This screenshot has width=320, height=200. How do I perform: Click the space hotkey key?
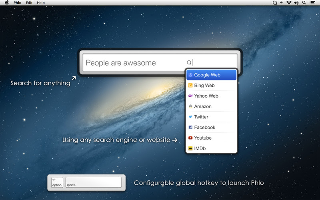click(94, 182)
